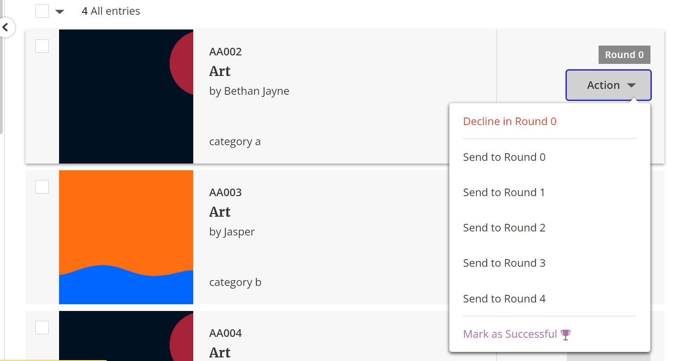The height and width of the screenshot is (361, 680).
Task: Tick the select-all entries checkbox
Action: [42, 11]
